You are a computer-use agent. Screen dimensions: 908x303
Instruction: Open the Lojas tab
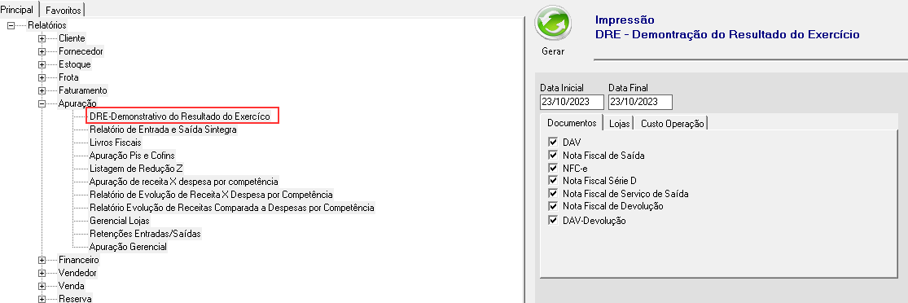point(619,124)
